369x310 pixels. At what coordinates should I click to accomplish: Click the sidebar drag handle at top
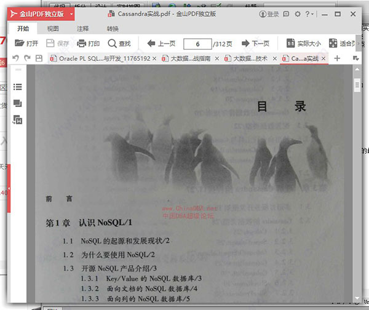point(18,70)
